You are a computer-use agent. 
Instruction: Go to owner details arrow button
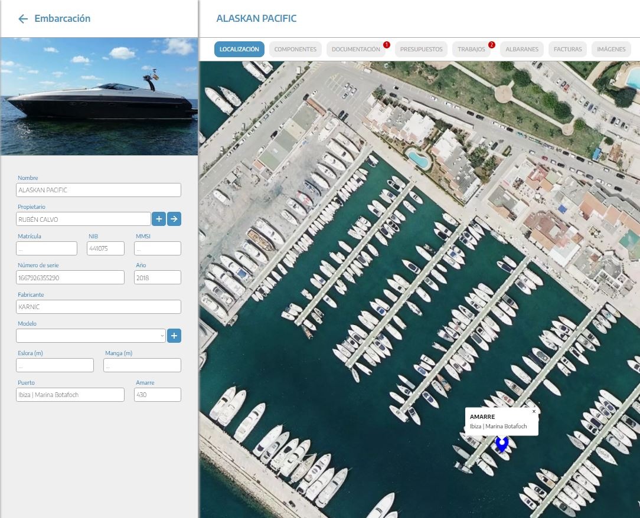[174, 219]
